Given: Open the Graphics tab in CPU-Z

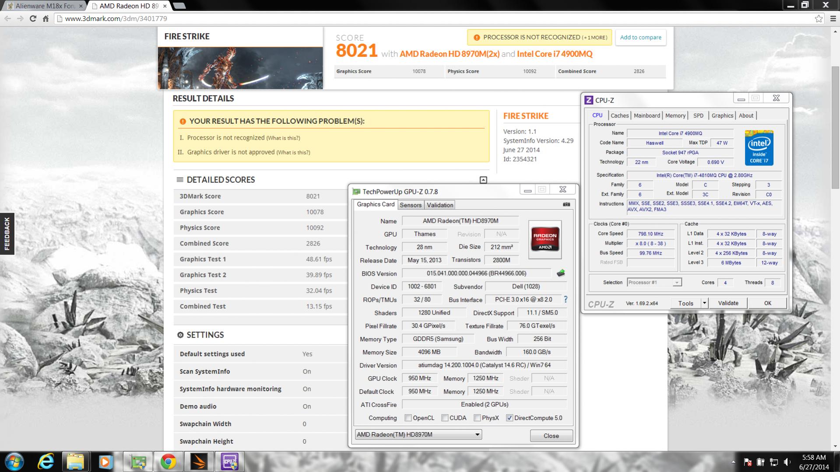Looking at the screenshot, I should click(722, 115).
